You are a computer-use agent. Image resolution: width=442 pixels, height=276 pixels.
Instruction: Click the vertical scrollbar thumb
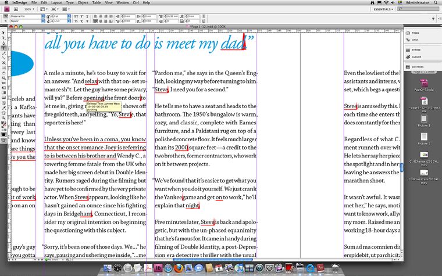(402, 168)
